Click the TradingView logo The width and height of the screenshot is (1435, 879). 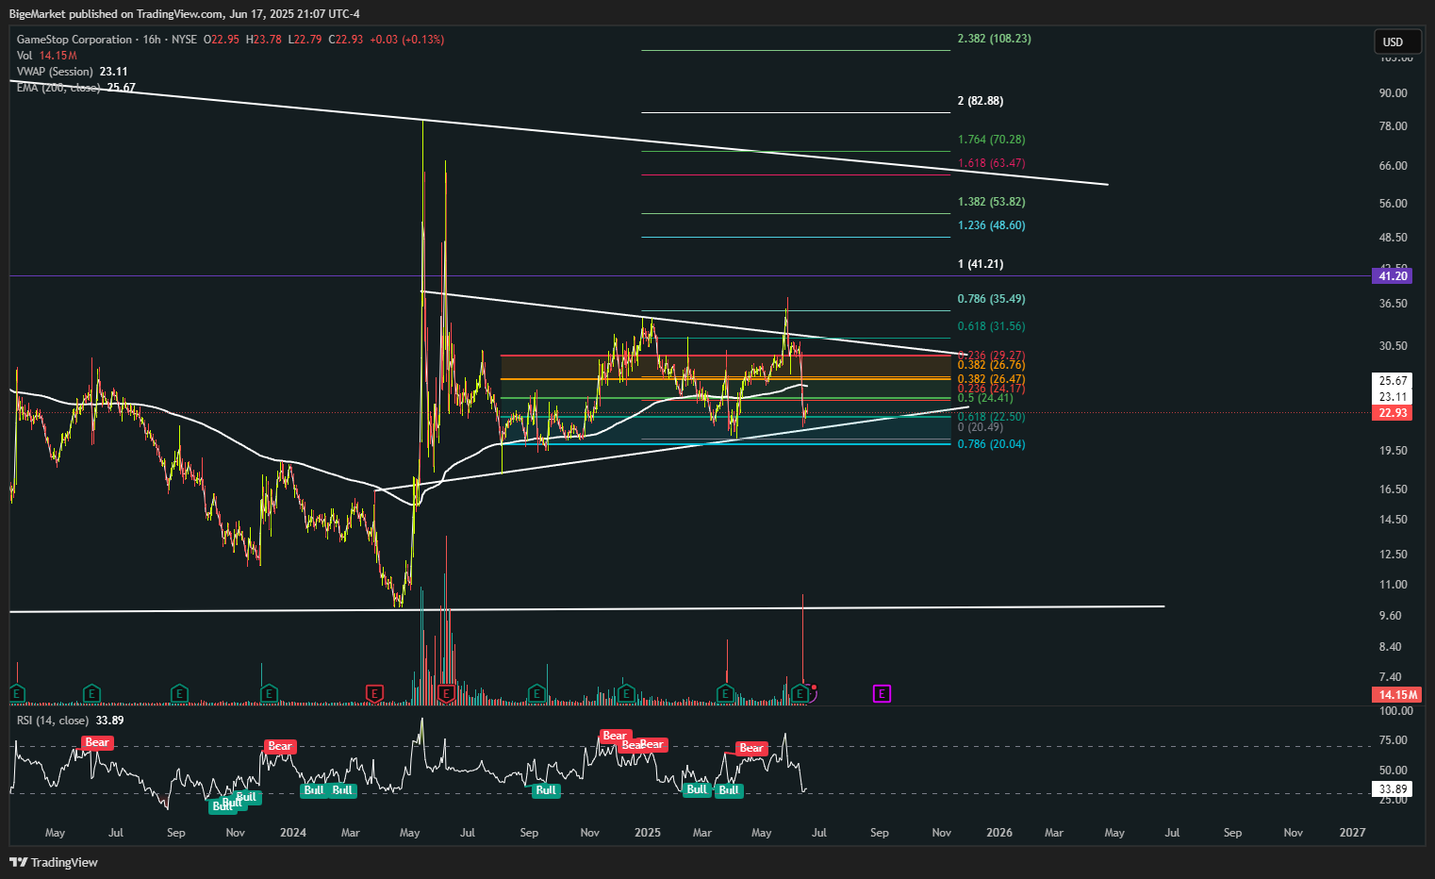pos(54,862)
